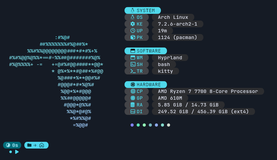The width and height of the screenshot is (277, 160).
Task: Click the purple color dot
Action: 132,125
